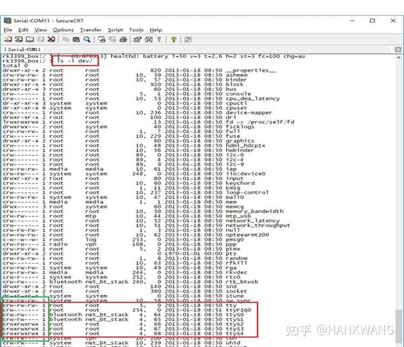Click the 'console' device name
404x347 pixels.
tap(238, 93)
